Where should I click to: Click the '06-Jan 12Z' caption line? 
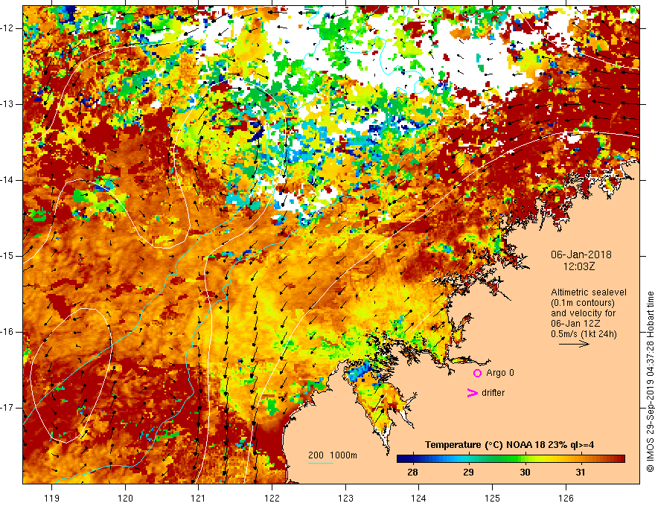[578, 324]
